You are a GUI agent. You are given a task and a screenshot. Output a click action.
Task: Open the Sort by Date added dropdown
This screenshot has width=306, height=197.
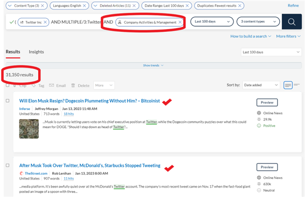click(x=261, y=85)
